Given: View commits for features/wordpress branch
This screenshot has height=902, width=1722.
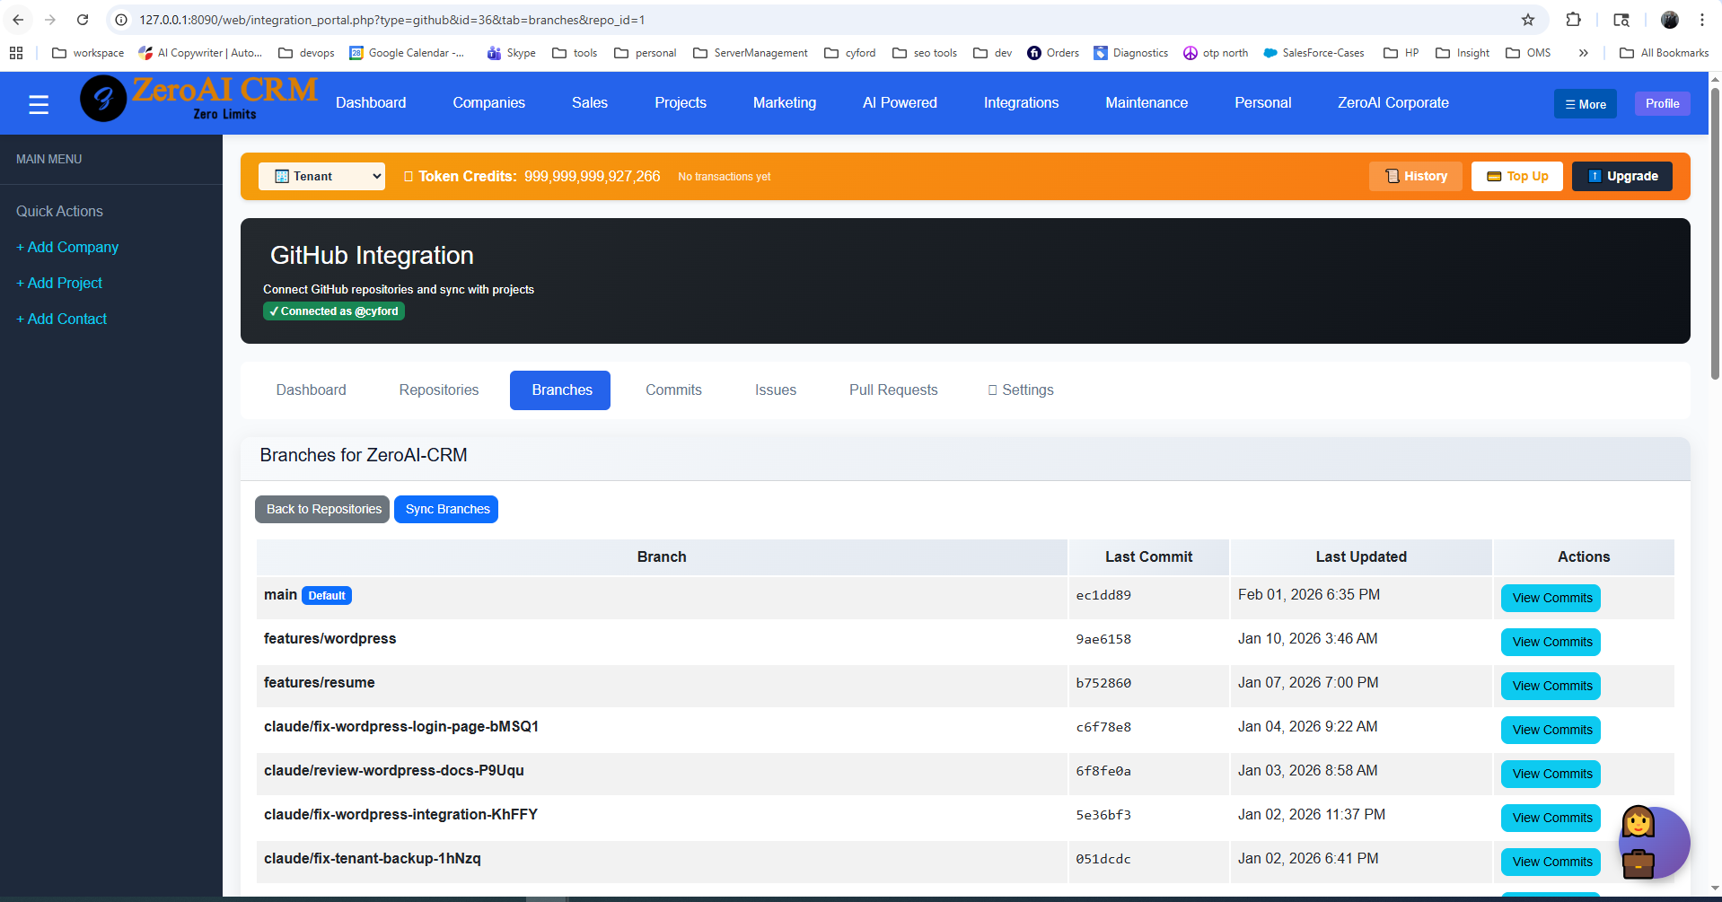Looking at the screenshot, I should pos(1551,643).
